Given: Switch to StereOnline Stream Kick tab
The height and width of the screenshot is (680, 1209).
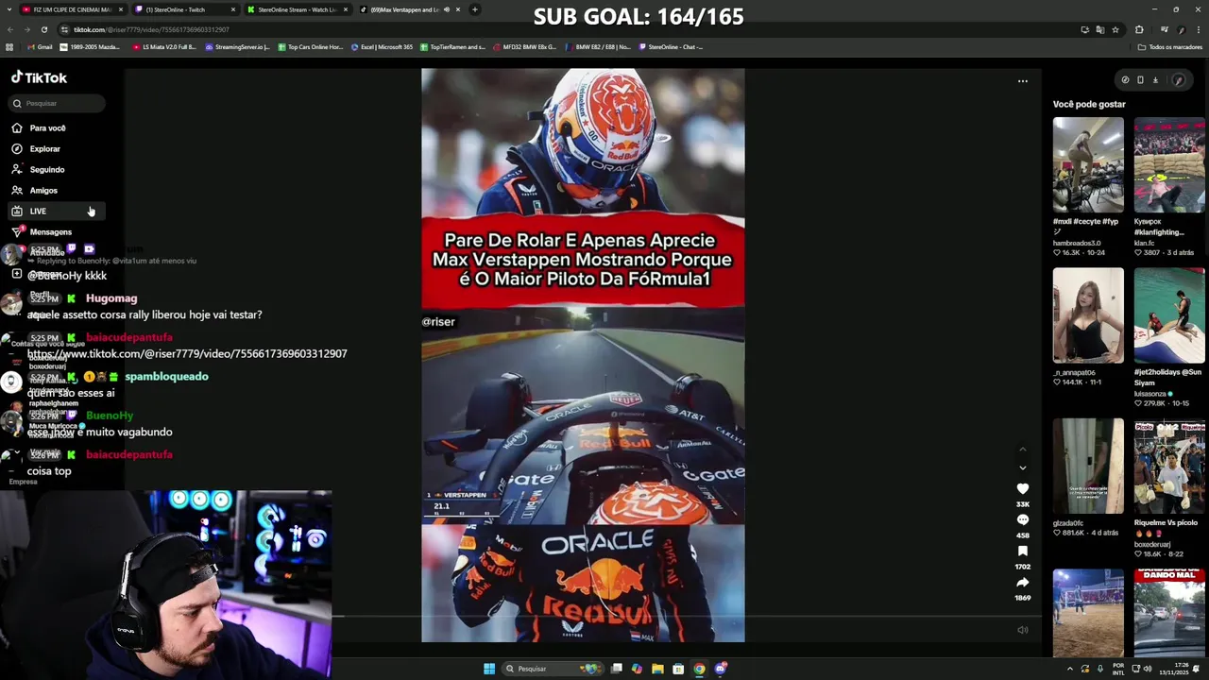Looking at the screenshot, I should [297, 9].
